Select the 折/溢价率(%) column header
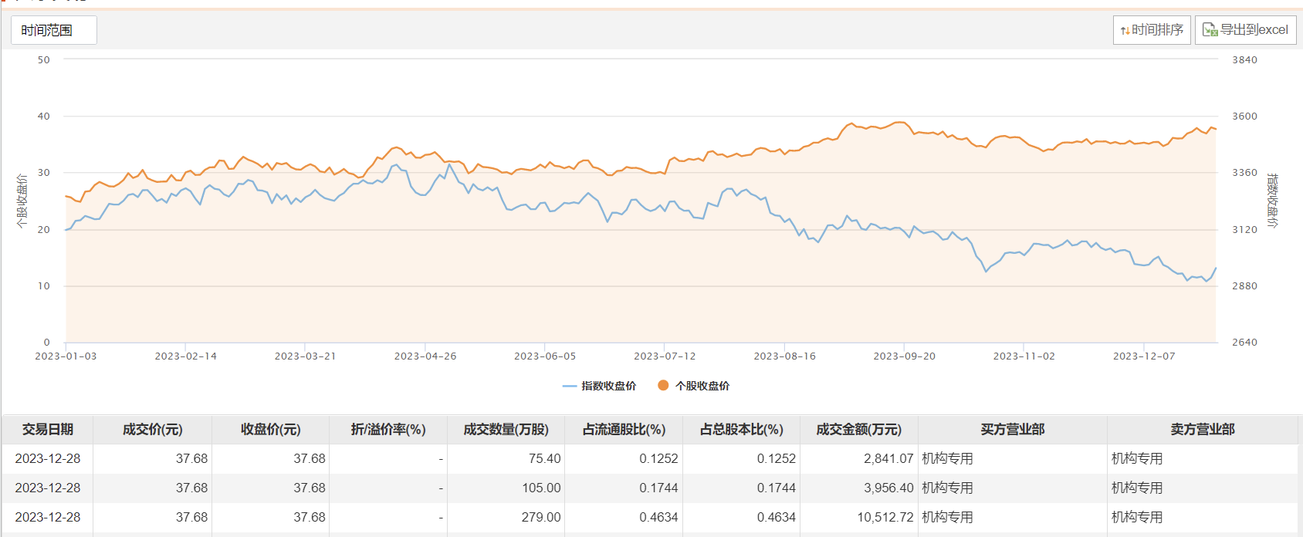 (388, 430)
